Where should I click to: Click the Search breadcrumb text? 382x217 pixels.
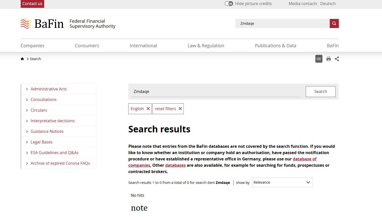(35, 59)
